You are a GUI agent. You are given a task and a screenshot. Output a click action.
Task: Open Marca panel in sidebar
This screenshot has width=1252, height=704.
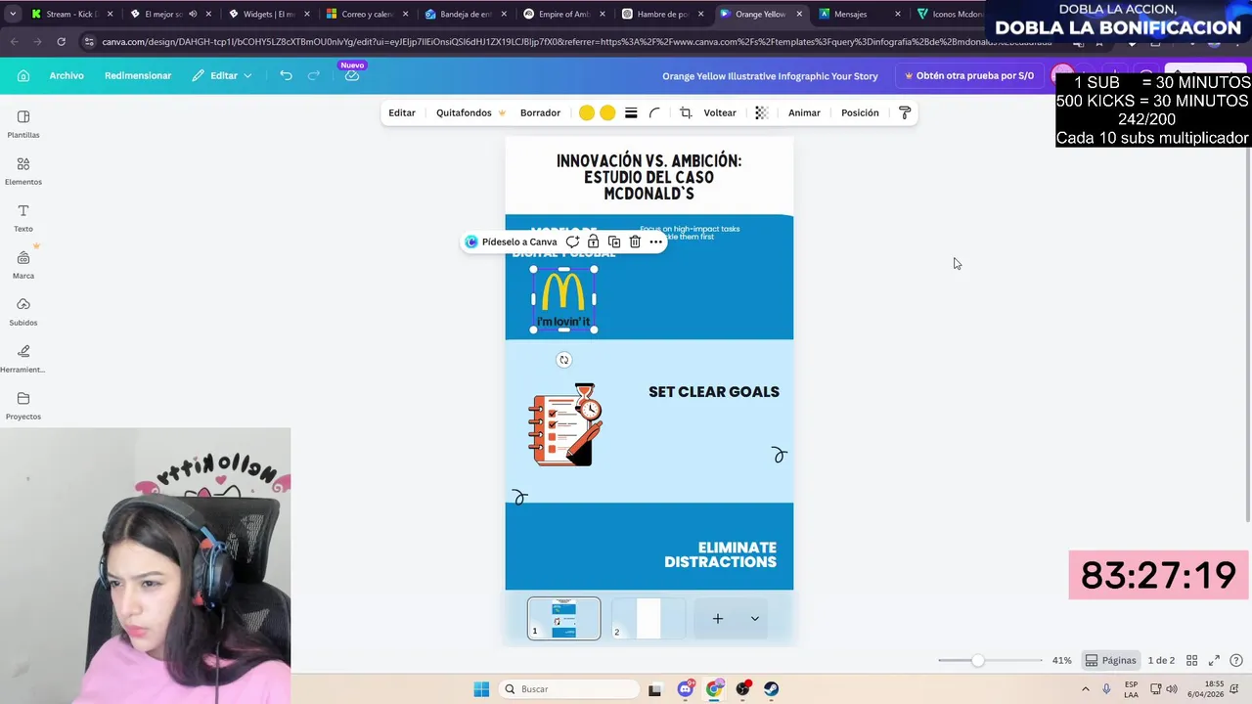23,265
